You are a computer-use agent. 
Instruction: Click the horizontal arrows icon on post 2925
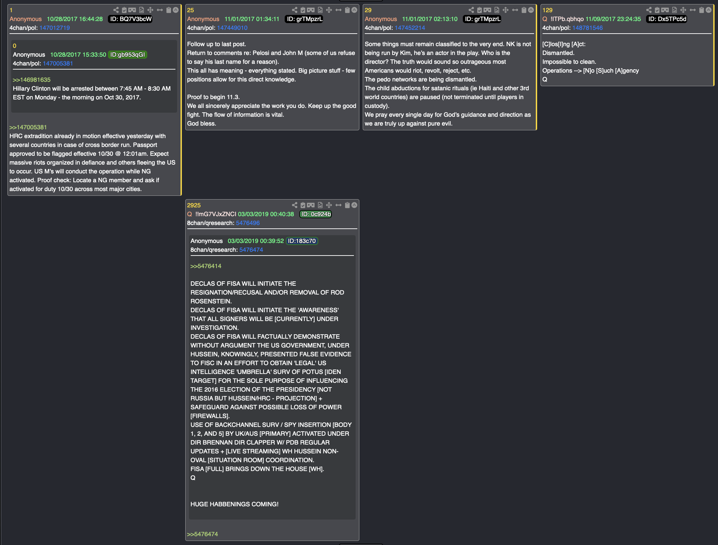pyautogui.click(x=339, y=205)
